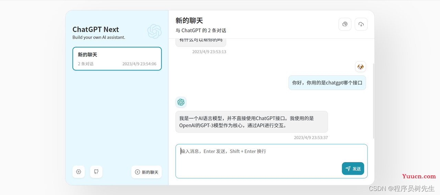Click timestamp 2023/4/9 23:53:37
440x195 pixels.
[x=311, y=137]
